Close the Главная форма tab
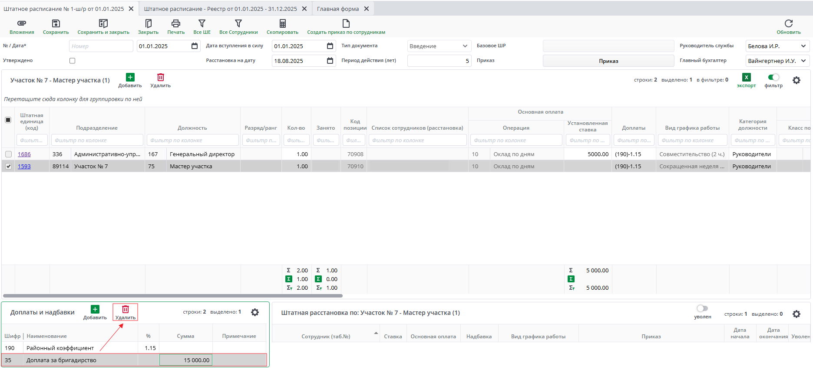813x373 pixels. pos(367,9)
